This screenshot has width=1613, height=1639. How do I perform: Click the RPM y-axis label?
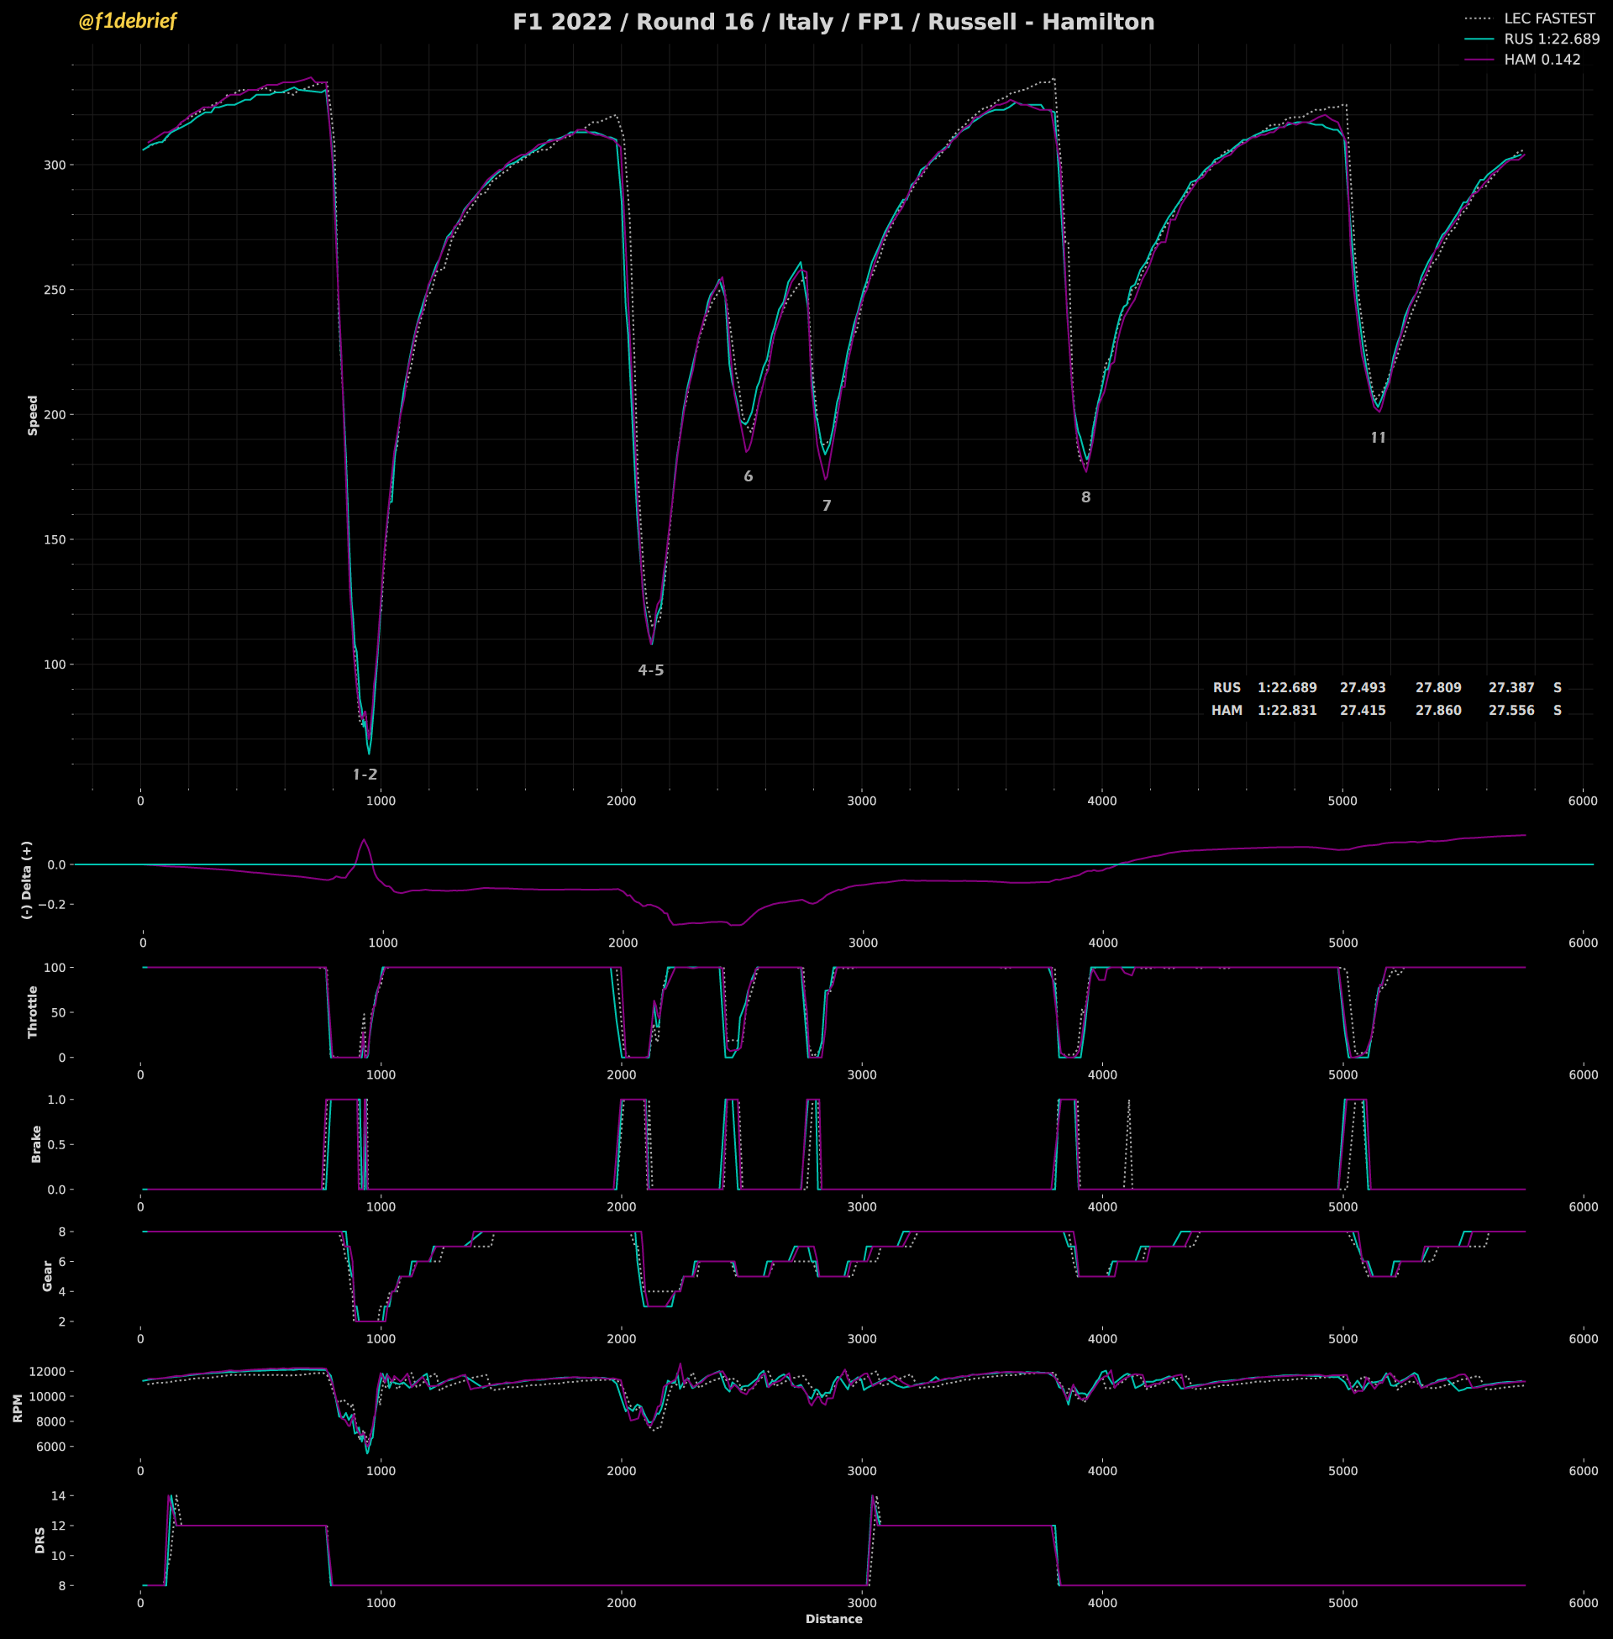click(x=18, y=1409)
